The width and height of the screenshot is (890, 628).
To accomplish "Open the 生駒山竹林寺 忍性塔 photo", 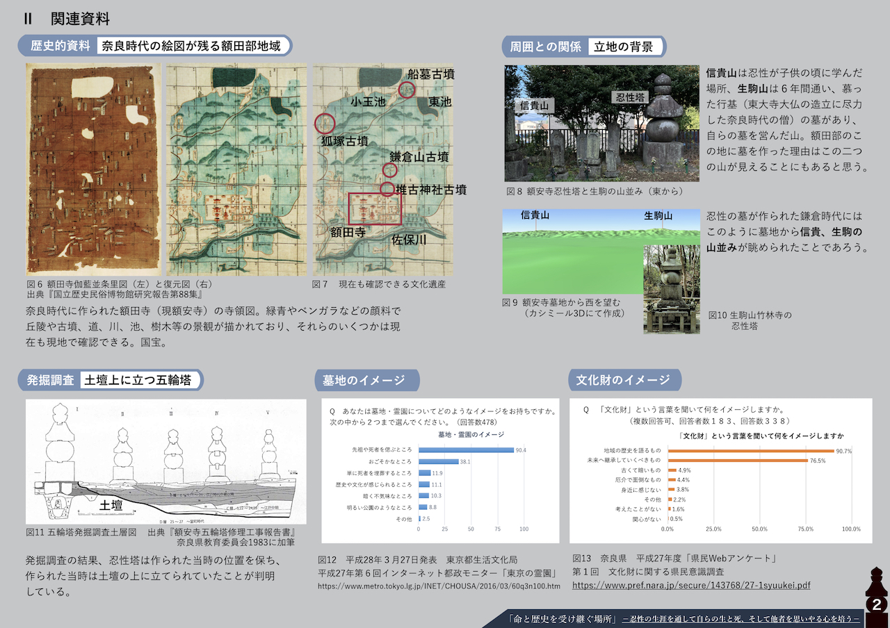I will coord(671,288).
